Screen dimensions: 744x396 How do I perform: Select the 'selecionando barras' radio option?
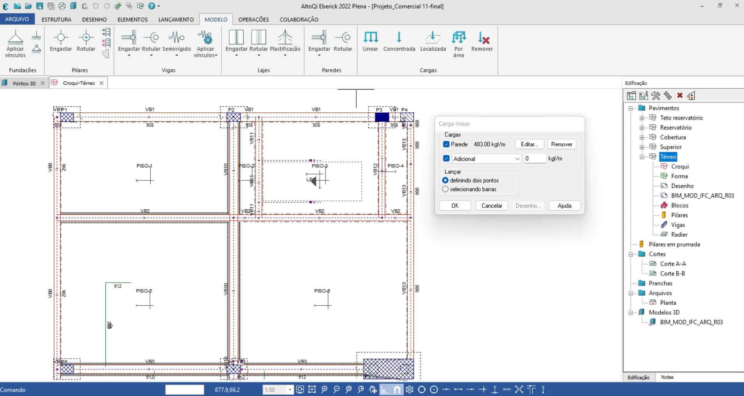coord(445,189)
